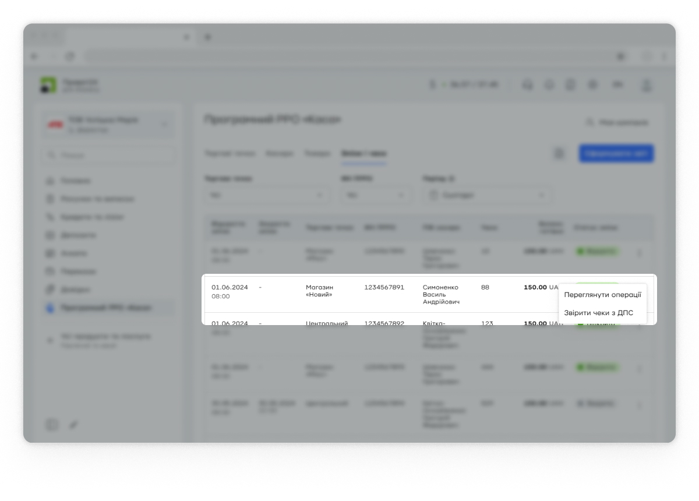The height and width of the screenshot is (501, 699).
Task: Open the settings gear icon in header
Action: [x=592, y=85]
